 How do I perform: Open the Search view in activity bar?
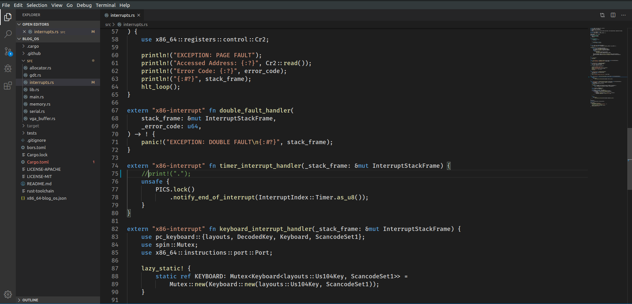click(x=8, y=34)
